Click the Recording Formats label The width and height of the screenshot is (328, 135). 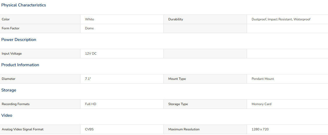16,104
